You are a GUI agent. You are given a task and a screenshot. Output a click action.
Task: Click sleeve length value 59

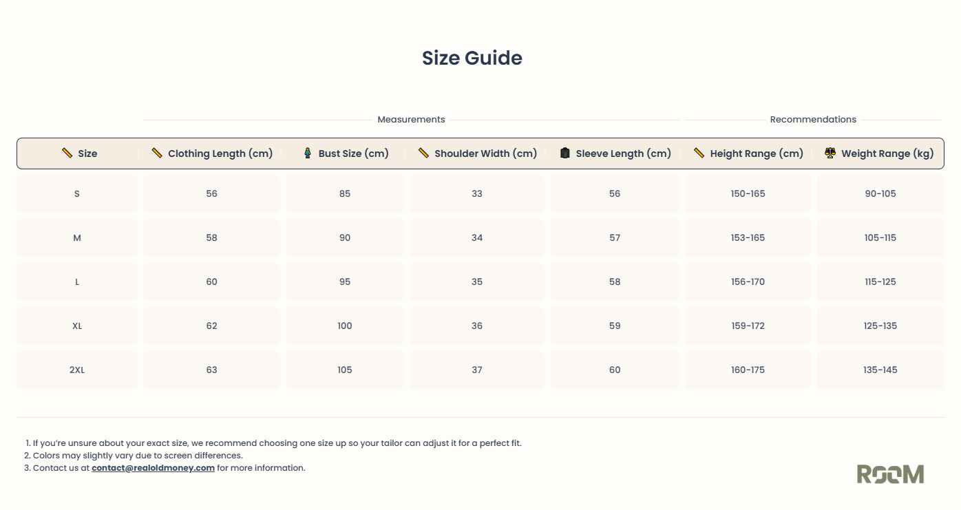(615, 326)
